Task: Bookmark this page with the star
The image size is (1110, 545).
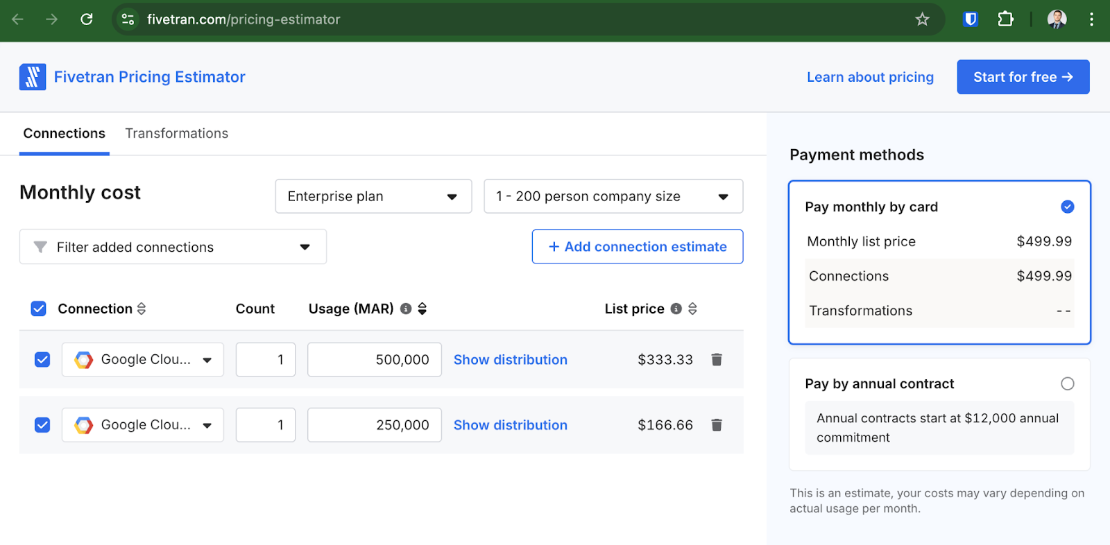Action: [x=922, y=19]
